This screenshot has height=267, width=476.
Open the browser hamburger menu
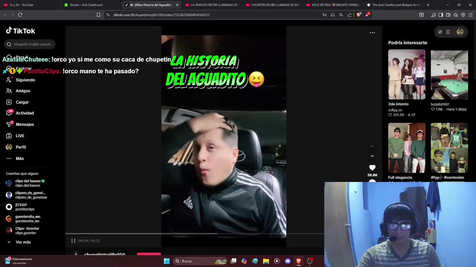(471, 15)
